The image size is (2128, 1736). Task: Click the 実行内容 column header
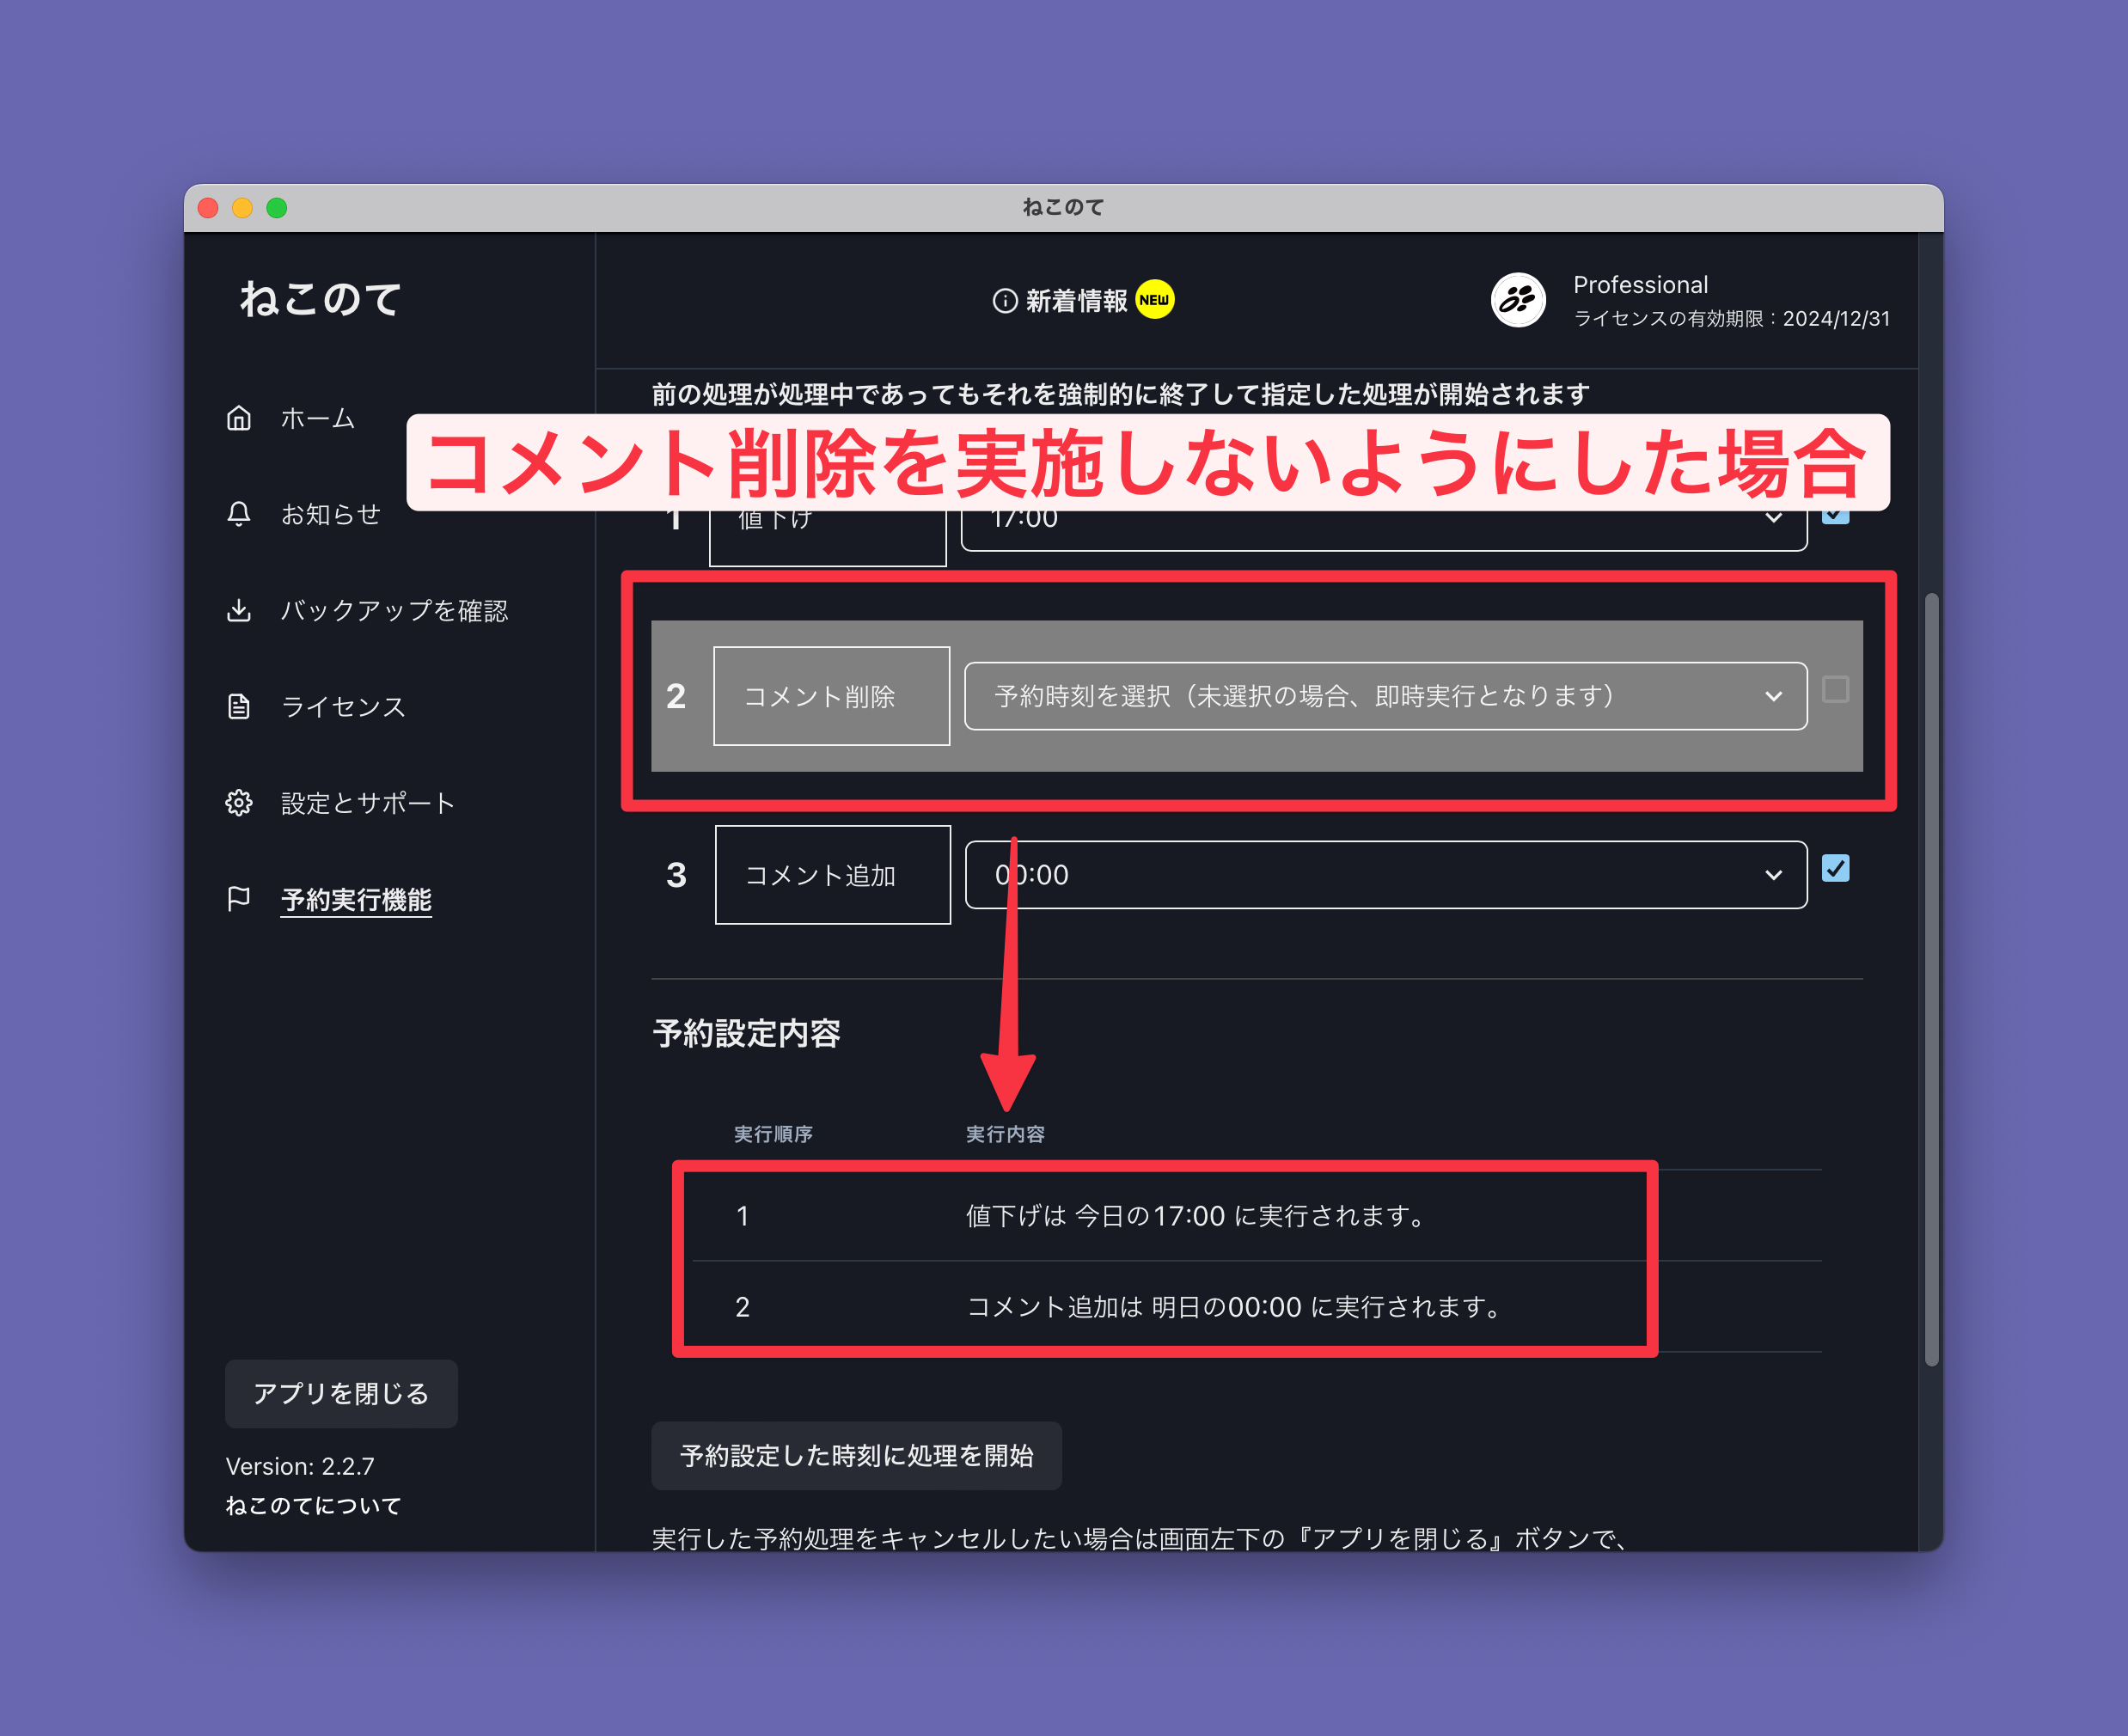(x=1005, y=1134)
